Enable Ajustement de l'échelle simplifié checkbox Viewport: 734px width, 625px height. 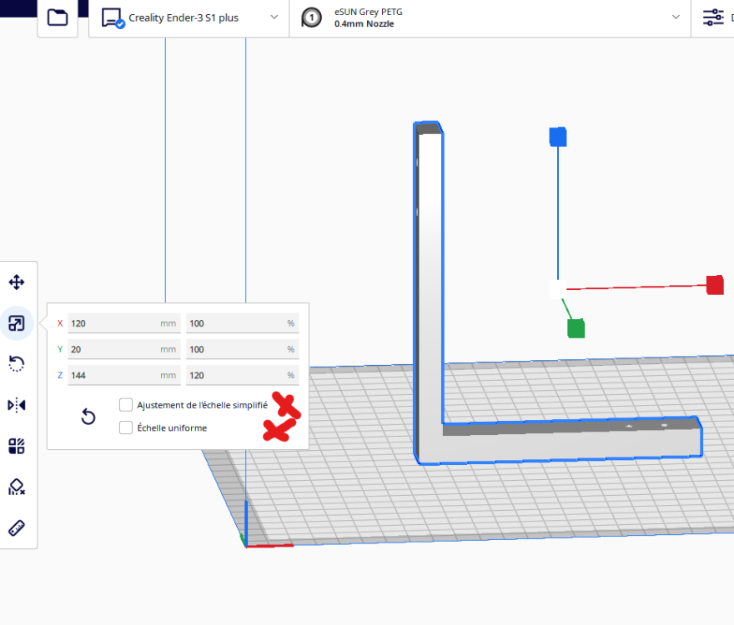pos(126,405)
